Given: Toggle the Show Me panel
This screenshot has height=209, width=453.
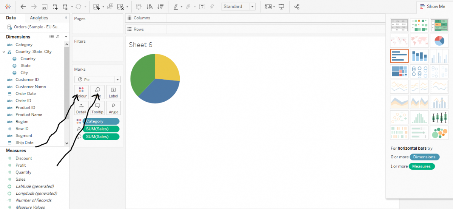Looking at the screenshot, I should pos(433,6).
